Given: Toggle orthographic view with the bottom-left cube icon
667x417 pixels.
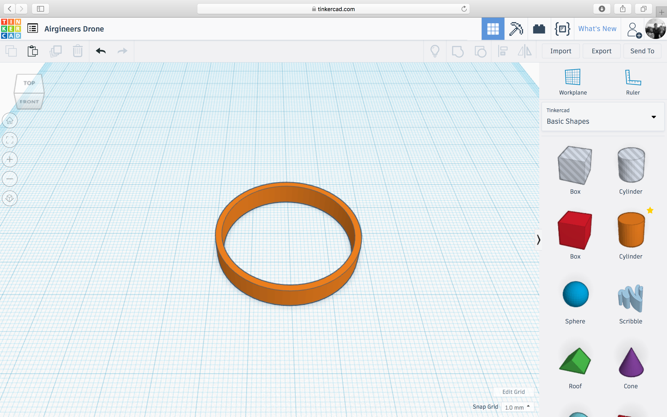Looking at the screenshot, I should [10, 198].
